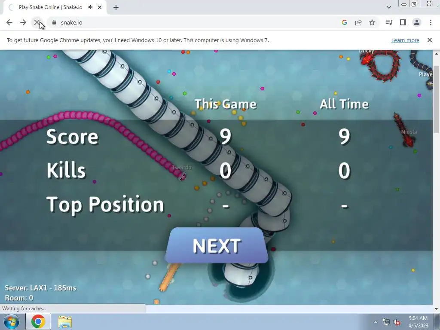Click the All Time kills value 0
Image resolution: width=440 pixels, height=330 pixels.
coord(344,170)
